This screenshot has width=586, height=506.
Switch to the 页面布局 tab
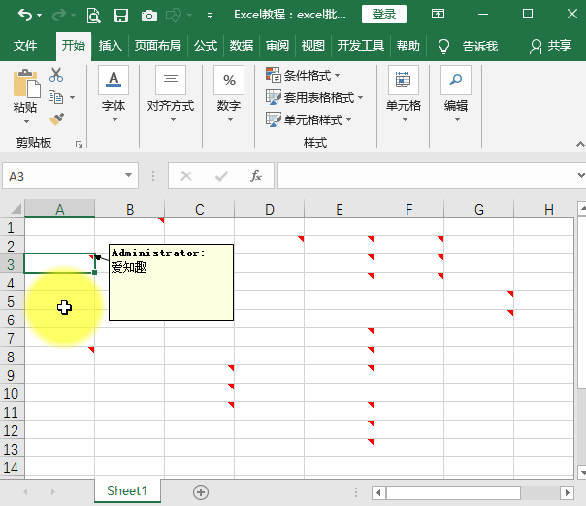[x=158, y=46]
